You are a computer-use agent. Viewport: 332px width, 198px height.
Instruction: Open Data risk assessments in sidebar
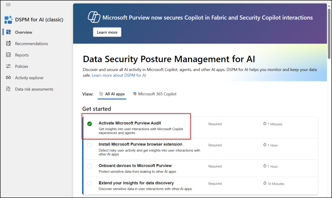[34, 89]
